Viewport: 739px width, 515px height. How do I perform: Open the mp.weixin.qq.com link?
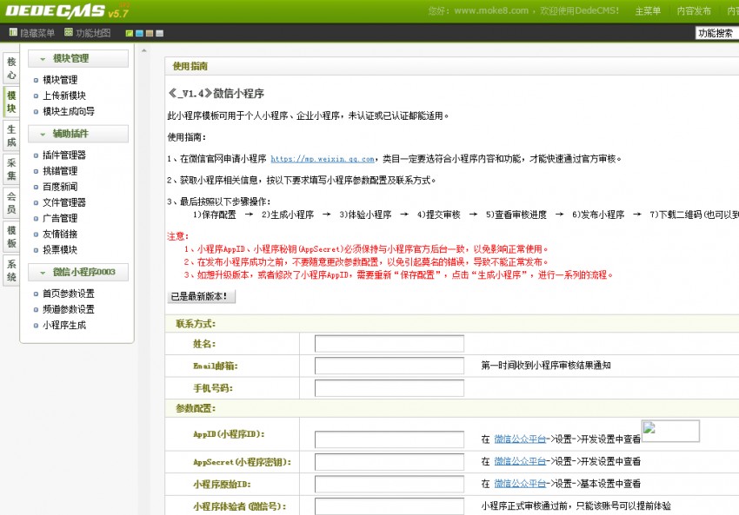322,159
